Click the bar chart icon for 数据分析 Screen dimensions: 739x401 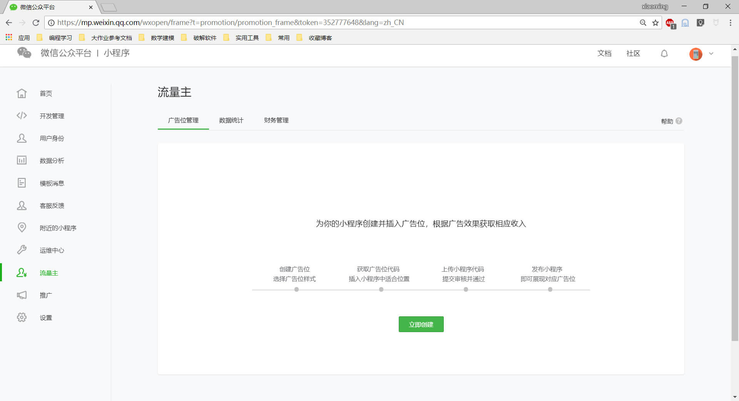pyautogui.click(x=22, y=160)
